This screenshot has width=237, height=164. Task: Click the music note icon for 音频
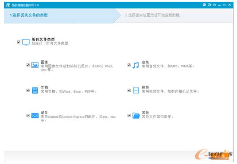pos(136,65)
